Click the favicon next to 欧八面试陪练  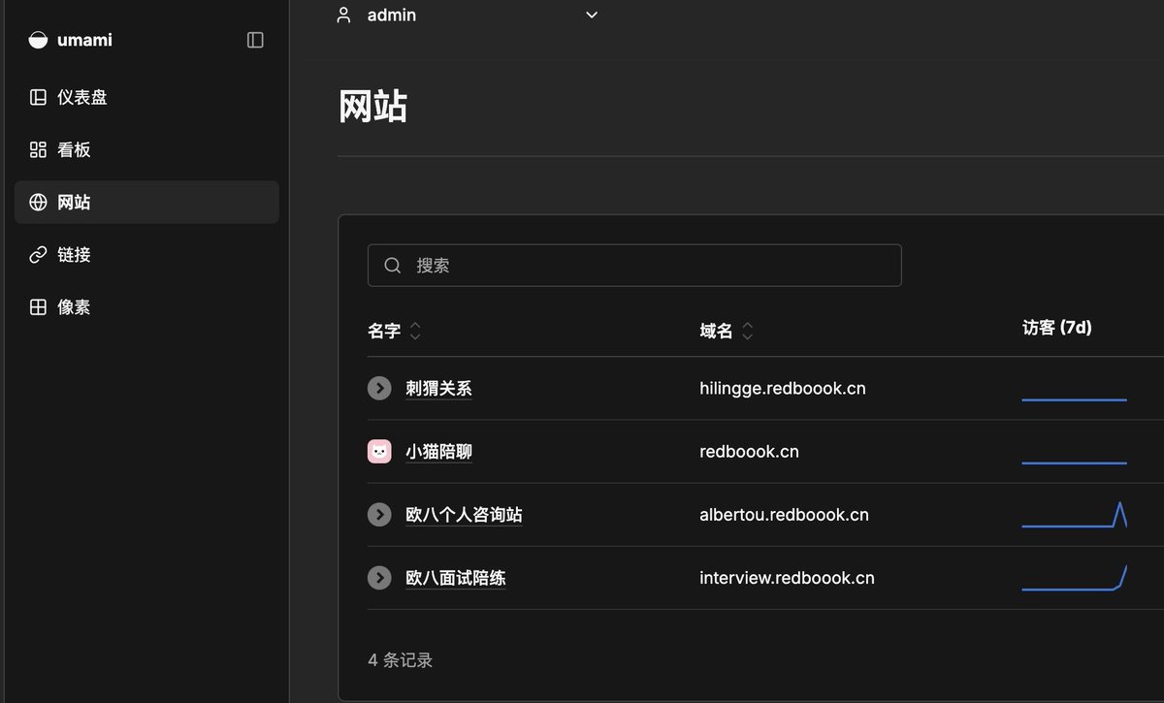pos(379,577)
